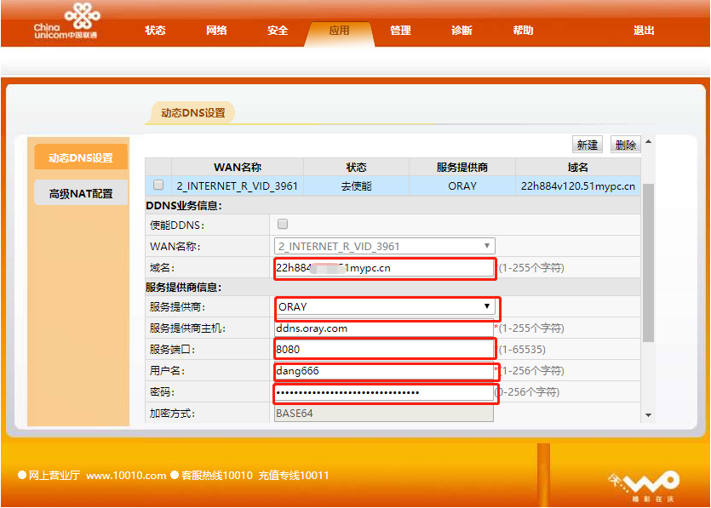The image size is (711, 508).
Task: Open the 帮助 menu tab
Action: click(x=523, y=31)
